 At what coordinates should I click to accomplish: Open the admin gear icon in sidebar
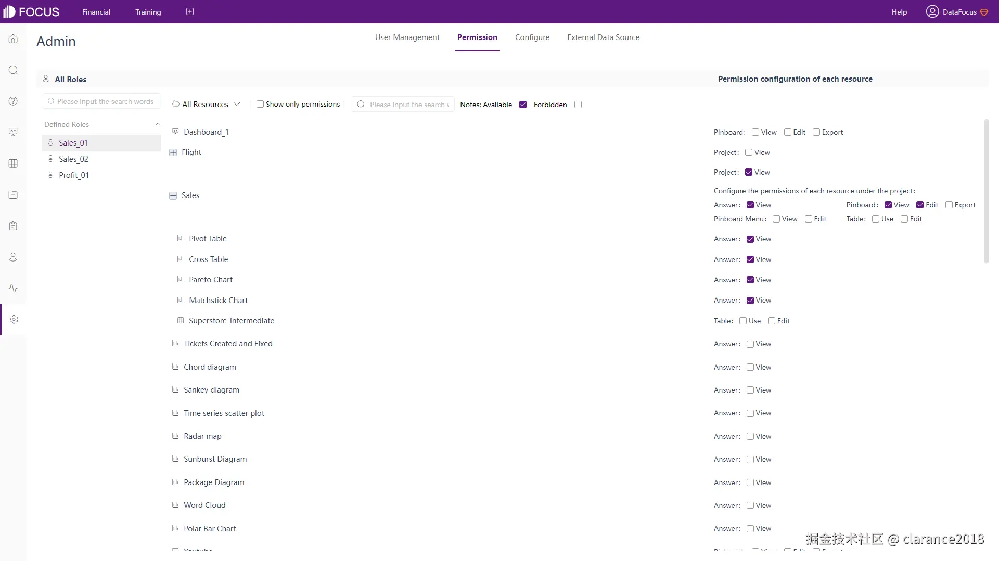tap(14, 319)
